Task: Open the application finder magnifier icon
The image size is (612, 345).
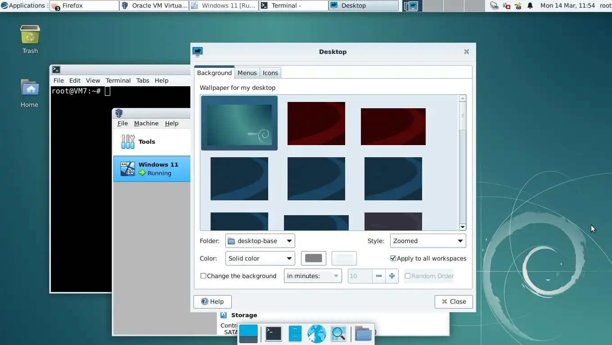Action: (x=338, y=333)
